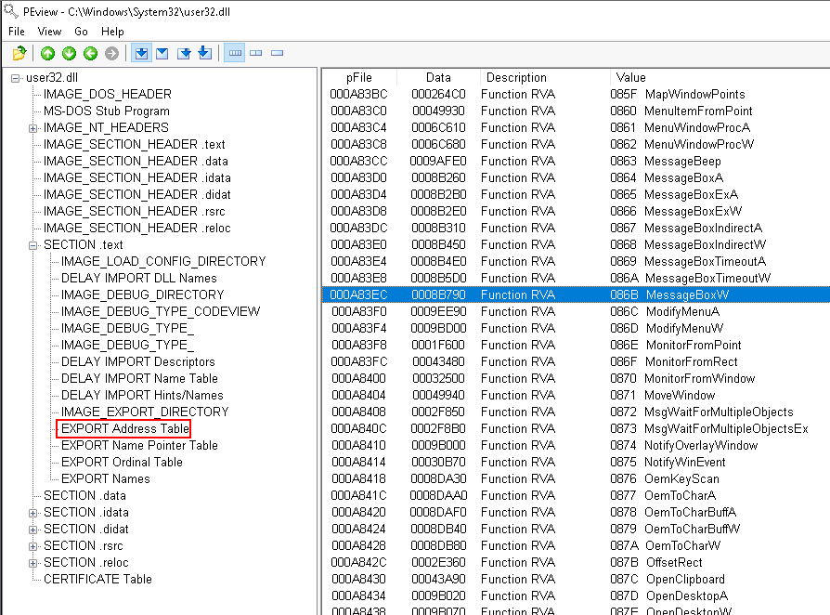This screenshot has width=830, height=615.
Task: Click the open file folder icon
Action: [19, 54]
